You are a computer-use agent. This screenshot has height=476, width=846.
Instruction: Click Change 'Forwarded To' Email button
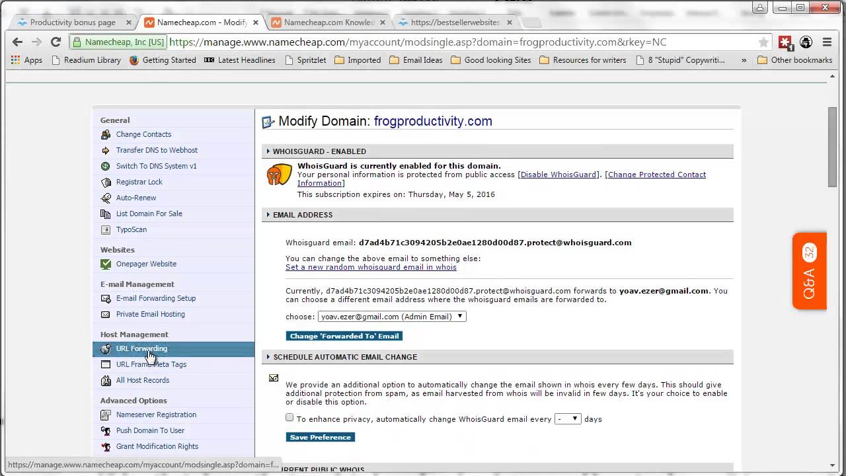tap(344, 336)
